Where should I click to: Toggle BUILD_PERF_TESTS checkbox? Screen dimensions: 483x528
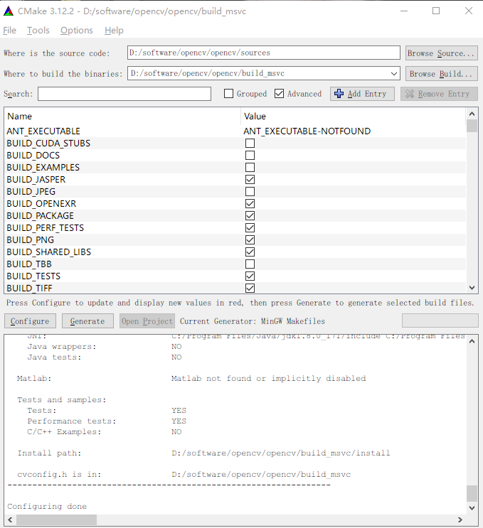250,228
